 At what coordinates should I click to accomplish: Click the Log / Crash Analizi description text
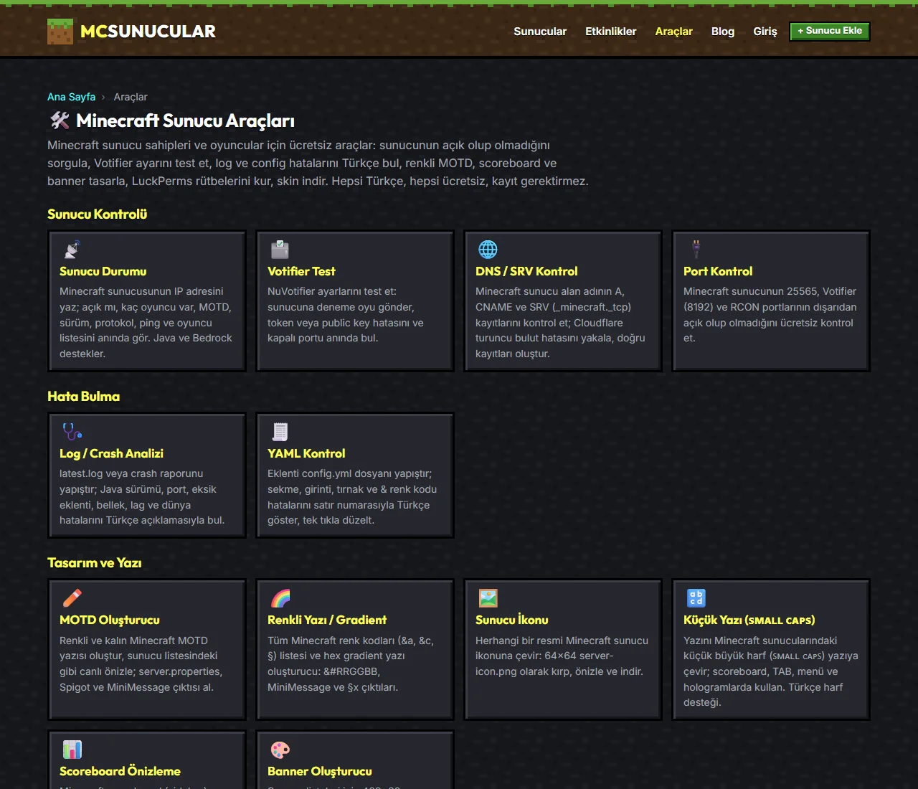point(142,497)
